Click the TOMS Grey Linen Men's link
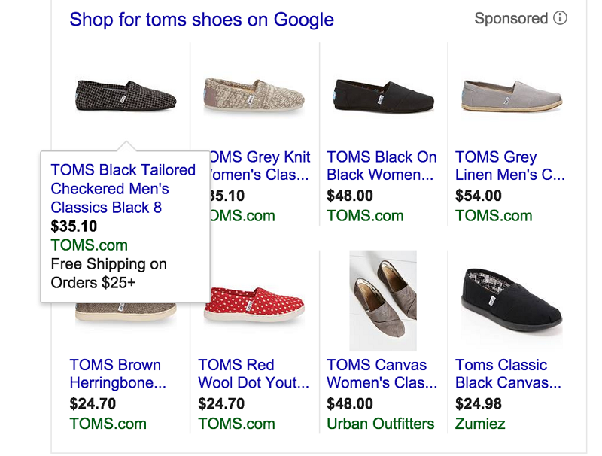The image size is (602, 456). pos(509,166)
